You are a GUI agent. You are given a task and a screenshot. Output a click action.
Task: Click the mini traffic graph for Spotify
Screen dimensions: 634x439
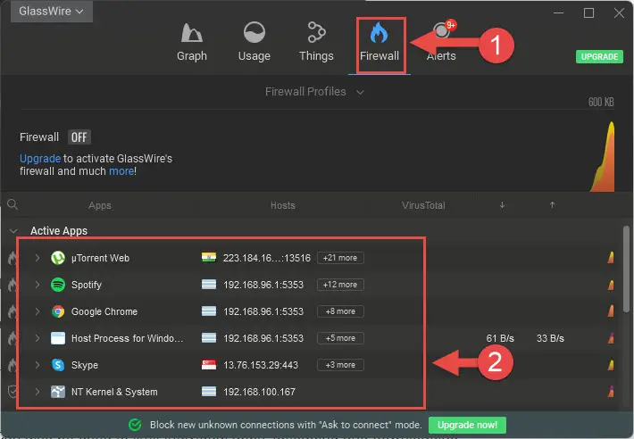[611, 285]
